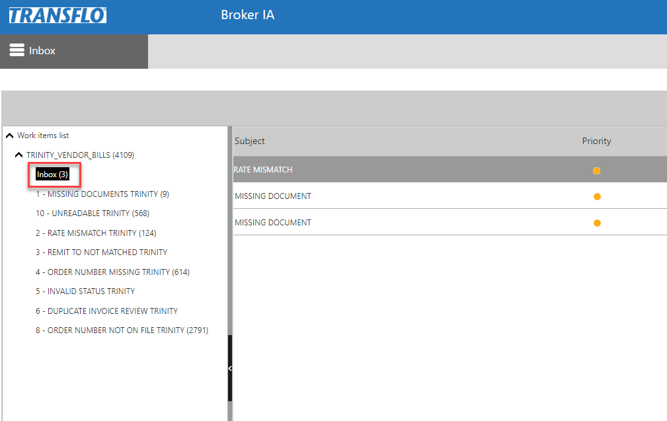667x421 pixels.
Task: Open 4 - ORDER NUMBER MISSING TRINITY (614)
Action: pos(113,272)
